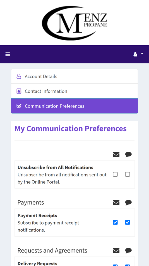Click the user profile icon
This screenshot has width=149, height=266.
[x=135, y=54]
